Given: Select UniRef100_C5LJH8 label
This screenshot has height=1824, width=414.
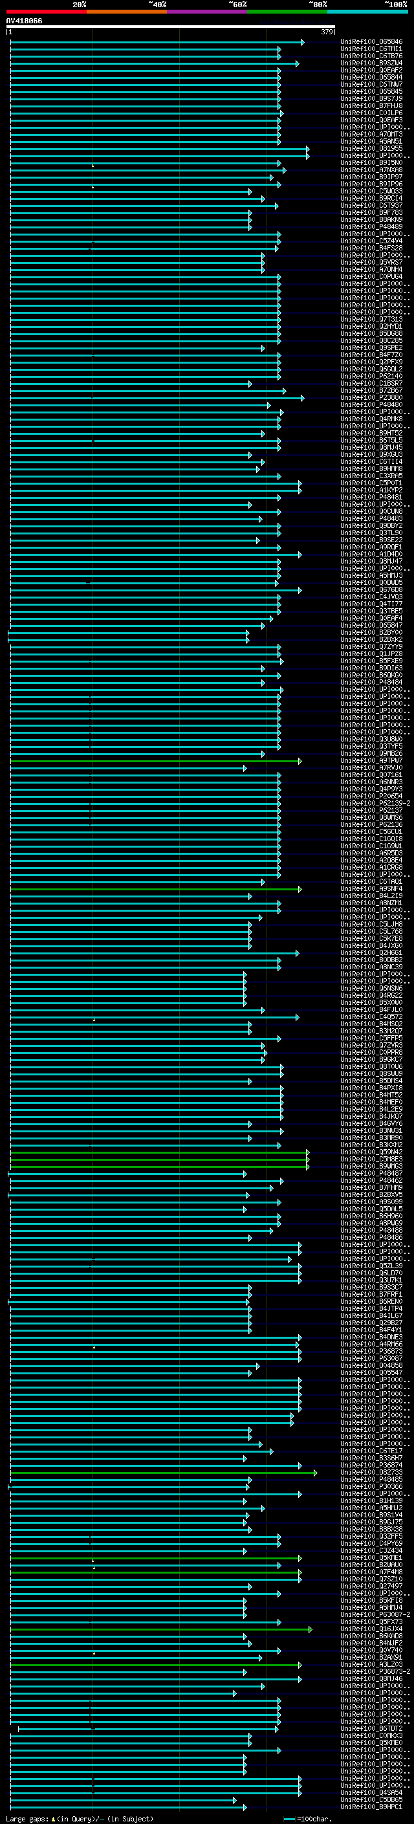Looking at the screenshot, I should tap(371, 924).
